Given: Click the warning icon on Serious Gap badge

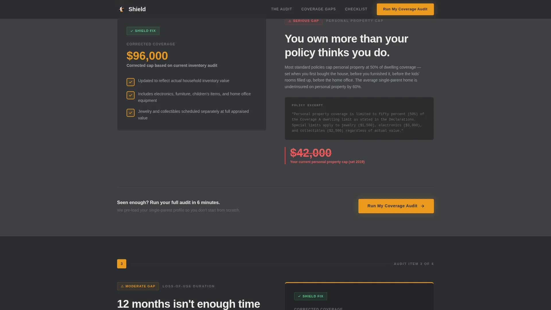Looking at the screenshot, I should pyautogui.click(x=290, y=21).
